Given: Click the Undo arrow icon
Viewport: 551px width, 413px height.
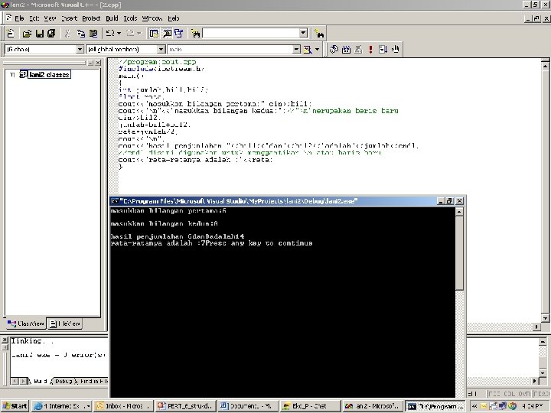Looking at the screenshot, I should pos(109,34).
